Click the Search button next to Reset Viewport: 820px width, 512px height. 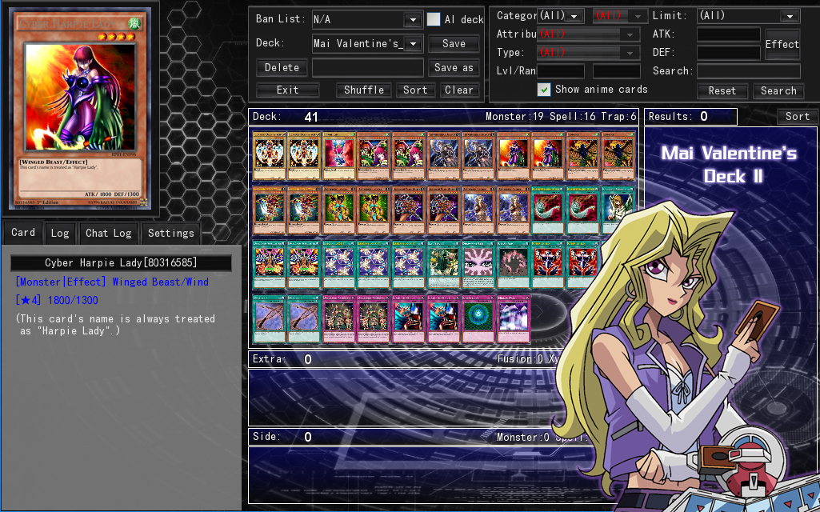point(778,90)
